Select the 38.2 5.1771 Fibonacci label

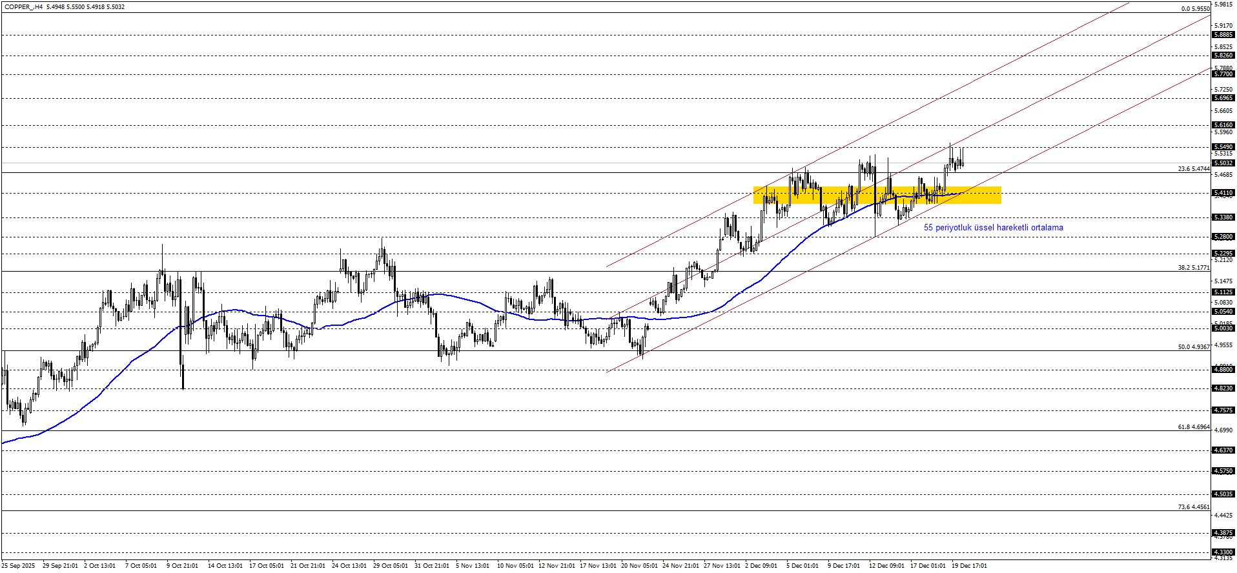pyautogui.click(x=1194, y=268)
